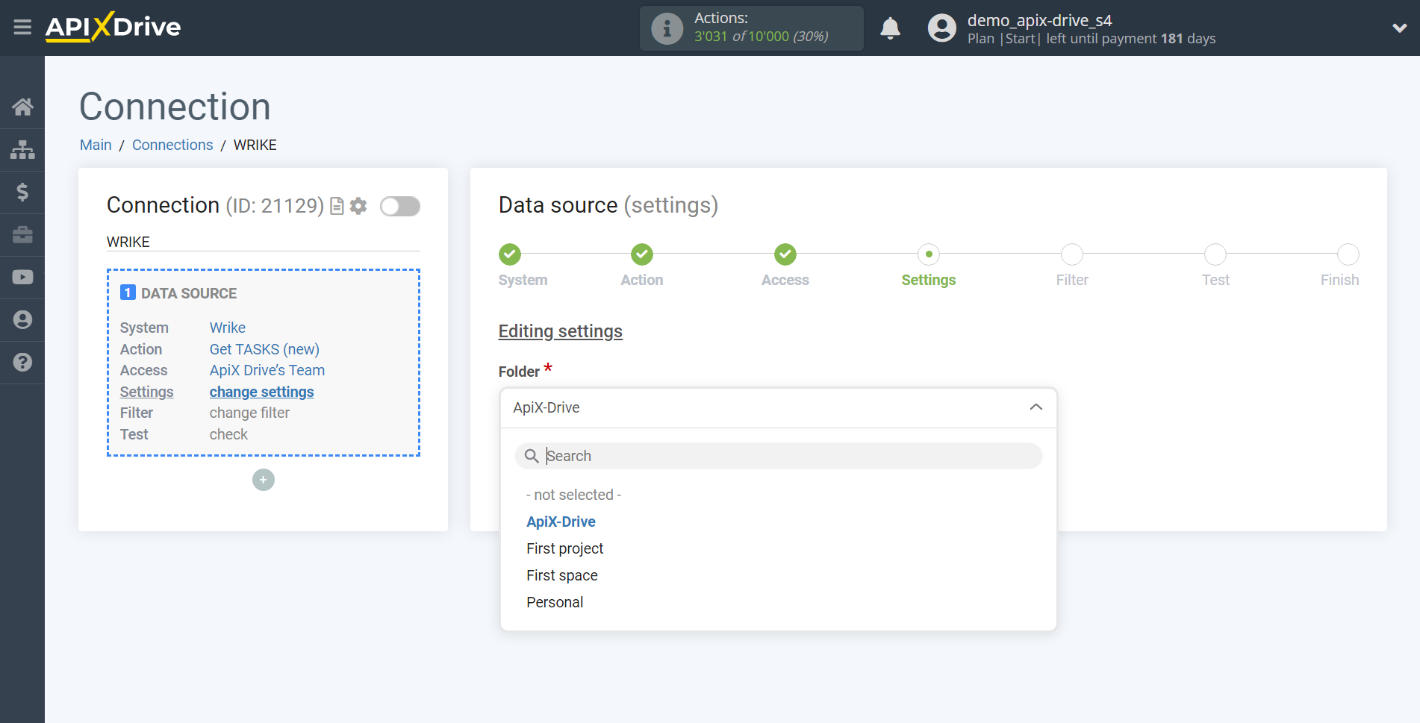Open the Home sidebar icon

pos(22,107)
